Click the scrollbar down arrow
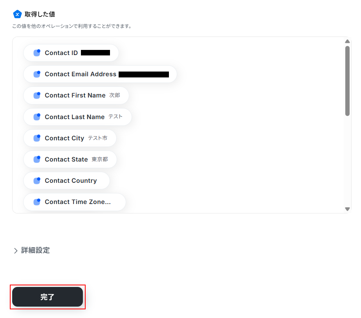Screen dimensions: 361x318 pos(347,209)
